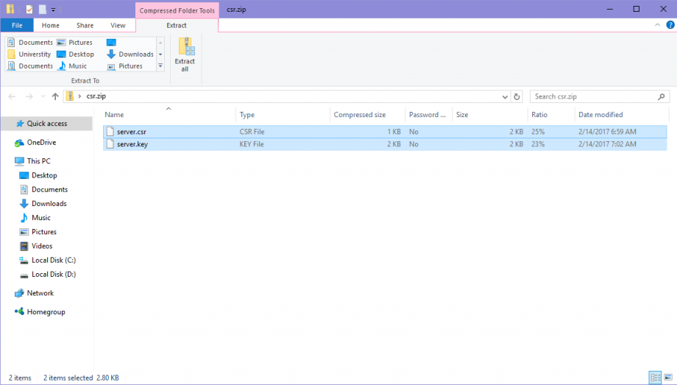The height and width of the screenshot is (385, 677).
Task: Open the address bar history dropdown
Action: 504,96
